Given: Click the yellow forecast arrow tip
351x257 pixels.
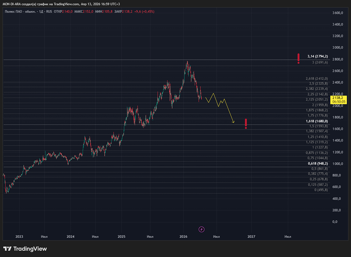Looking at the screenshot, I should (233, 122).
